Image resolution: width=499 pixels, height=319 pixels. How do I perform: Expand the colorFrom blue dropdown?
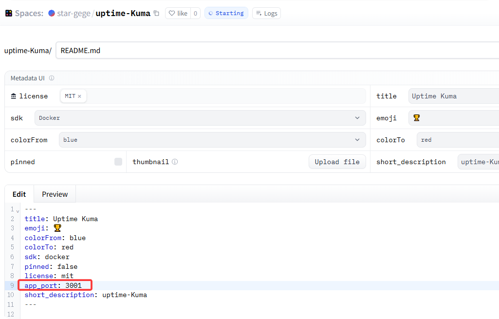(212, 140)
